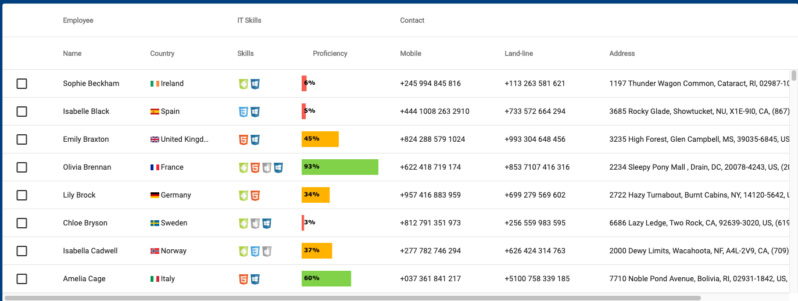Screen dimensions: 798x301
Task: Sort by the Name column header
Action: tap(72, 53)
